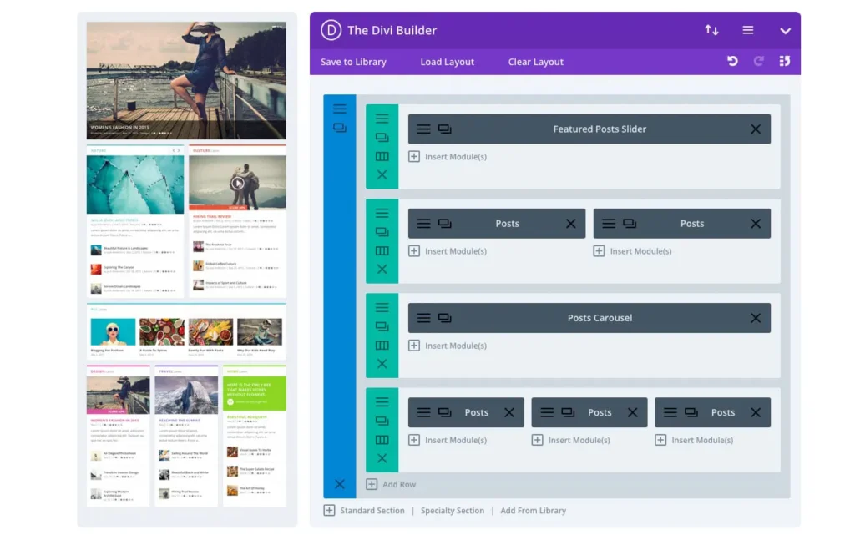Open the Divi Builder hamburger menu icon
This screenshot has height=535, width=855.
(747, 30)
